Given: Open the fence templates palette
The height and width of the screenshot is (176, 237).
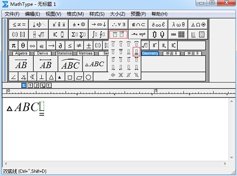Looking at the screenshot, I should pos(19,35).
